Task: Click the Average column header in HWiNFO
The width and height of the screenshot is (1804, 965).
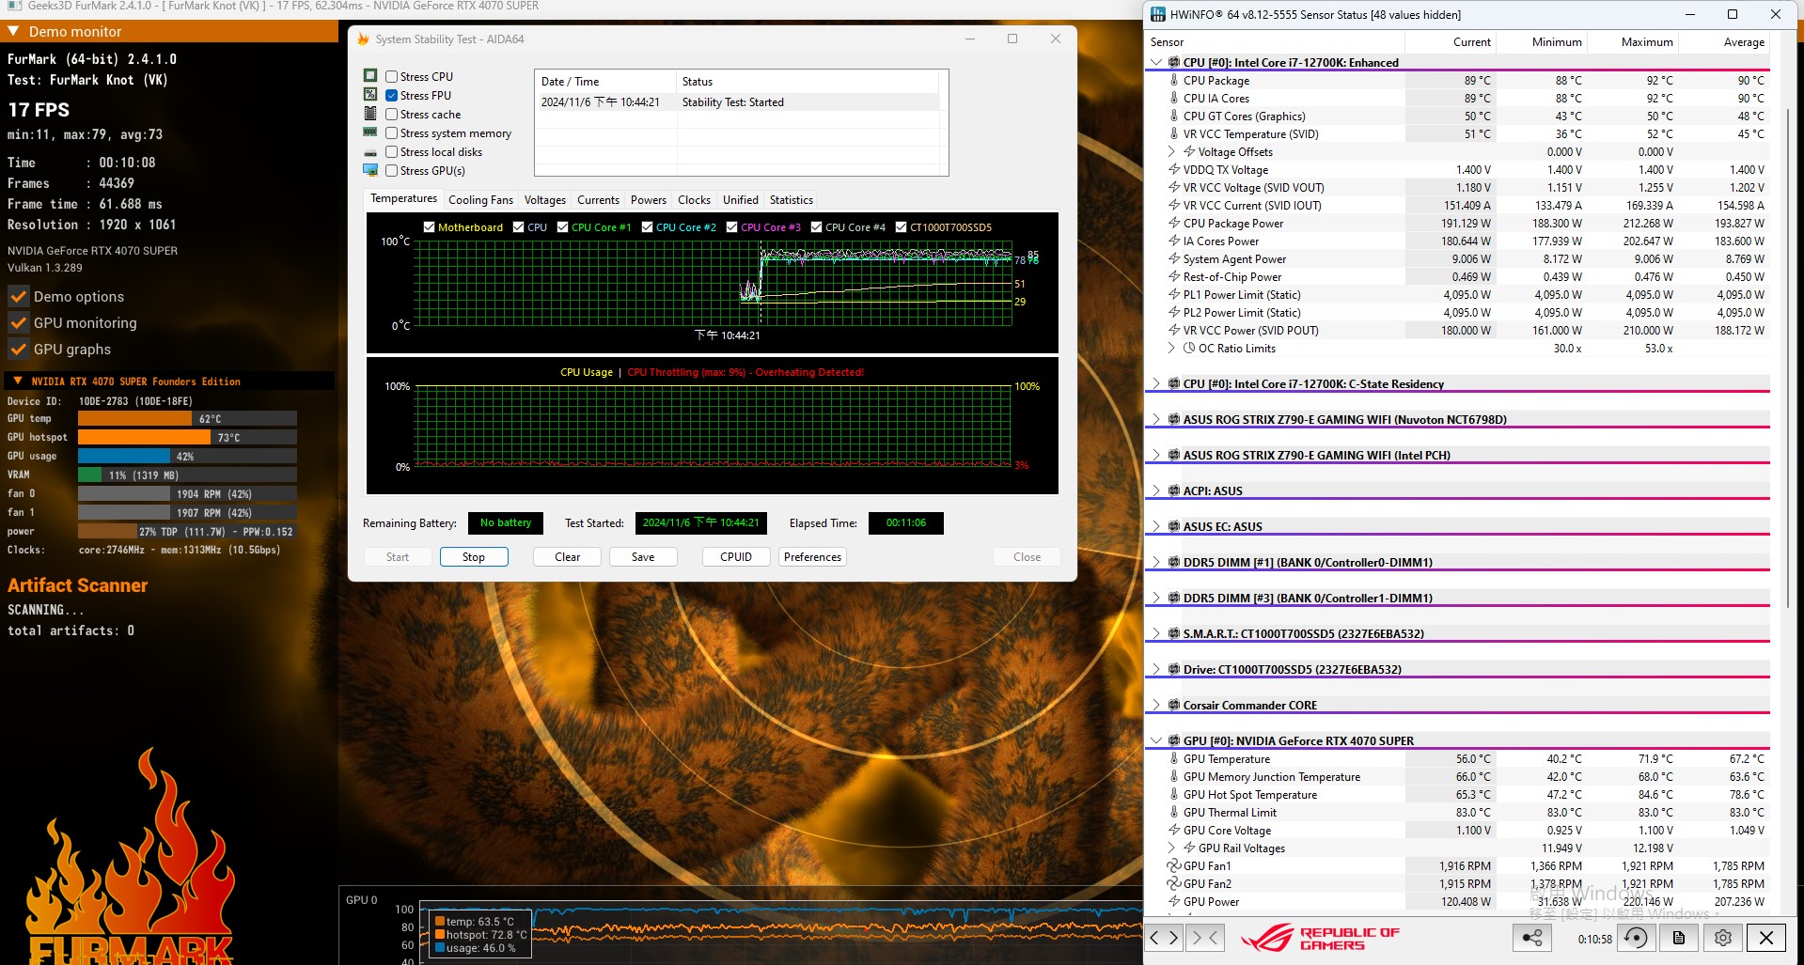Action: [1724, 41]
